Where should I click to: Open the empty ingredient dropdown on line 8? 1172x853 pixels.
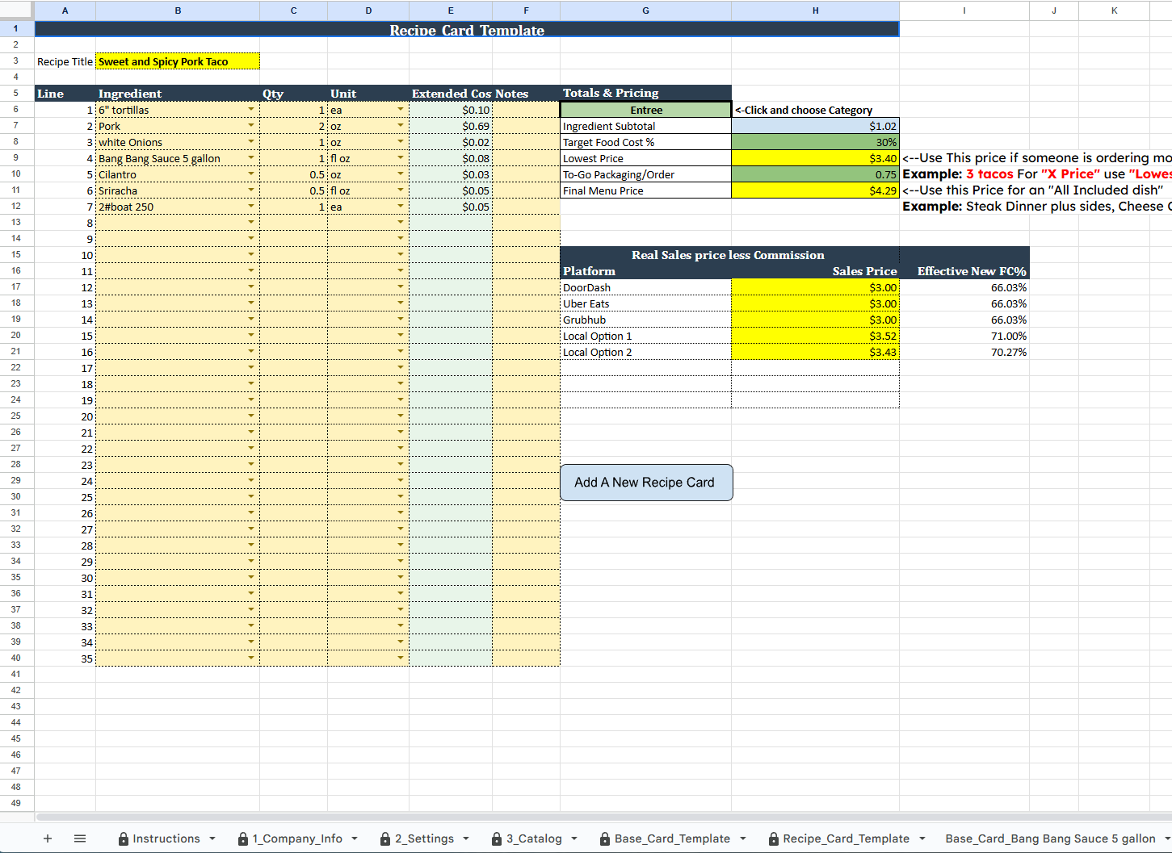point(251,223)
